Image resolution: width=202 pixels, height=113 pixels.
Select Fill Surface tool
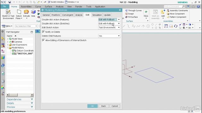[x=131, y=17]
